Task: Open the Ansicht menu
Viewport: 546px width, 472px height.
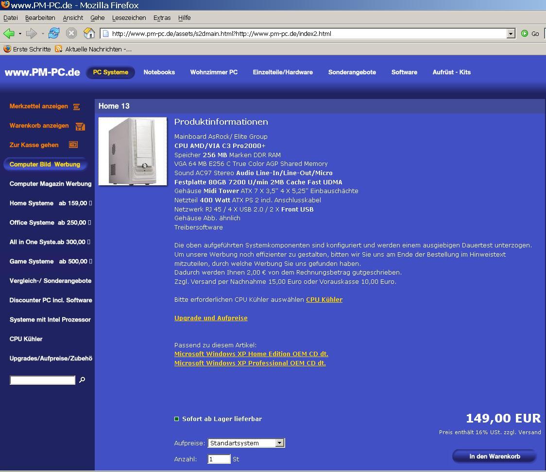Action: point(73,18)
